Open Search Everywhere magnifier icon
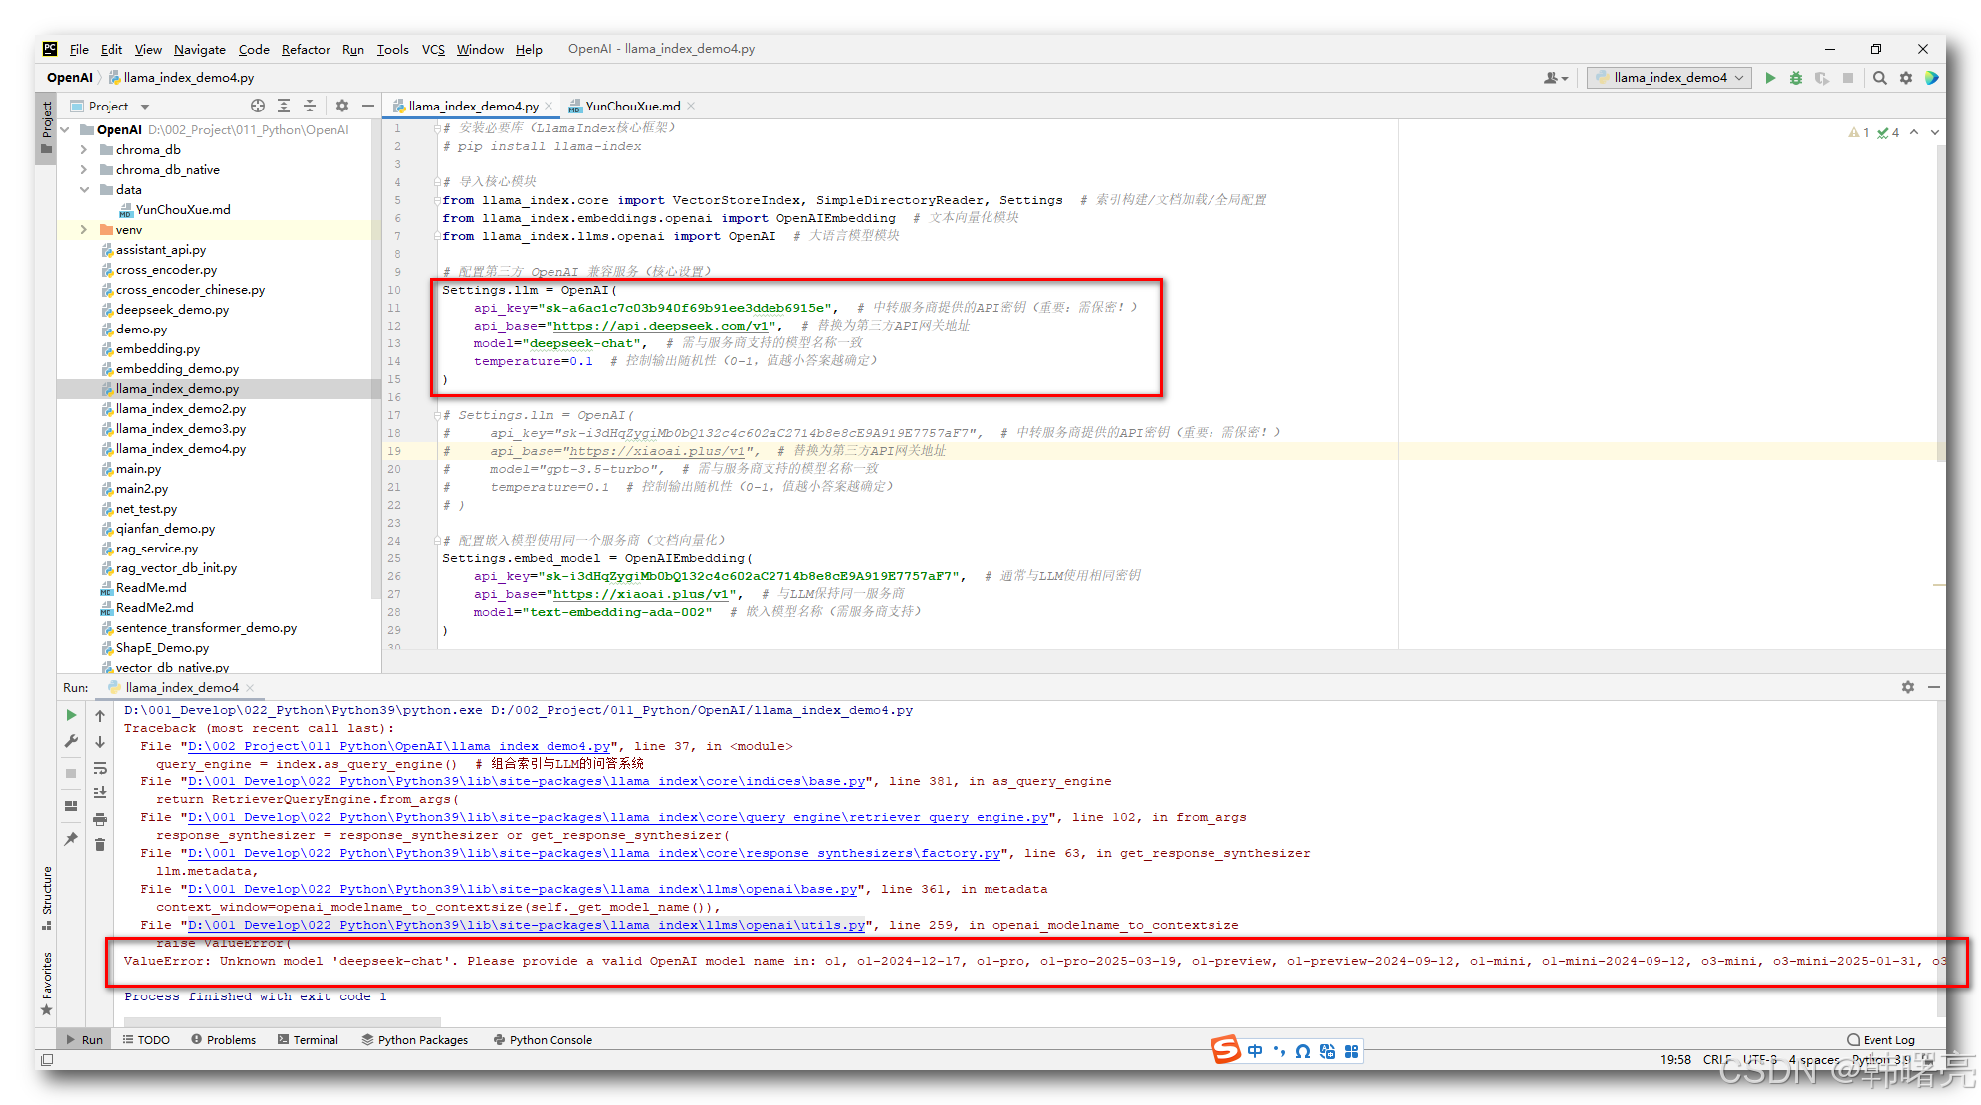The height and width of the screenshot is (1105, 1981). tap(1880, 78)
